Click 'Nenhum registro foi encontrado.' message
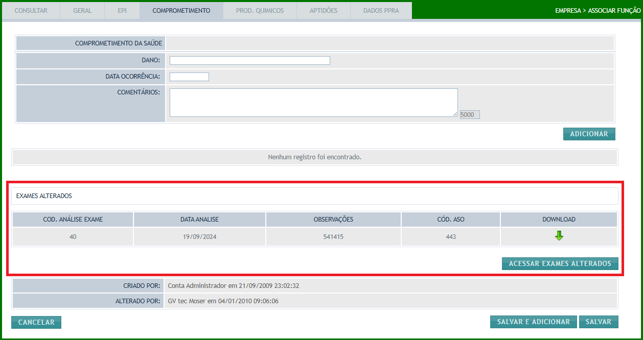Viewport: 643px width, 340px height. 315,157
